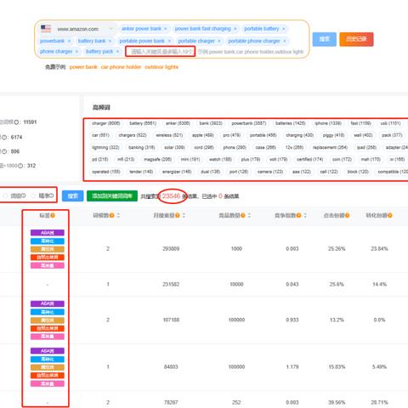The image size is (408, 408).
Task: Click the info icon beside 转化份额 header
Action: 390,216
